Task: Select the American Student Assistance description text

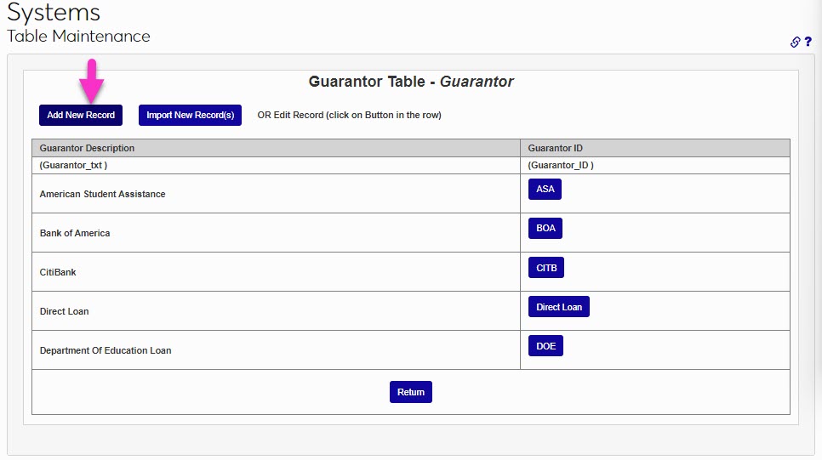Action: point(103,194)
